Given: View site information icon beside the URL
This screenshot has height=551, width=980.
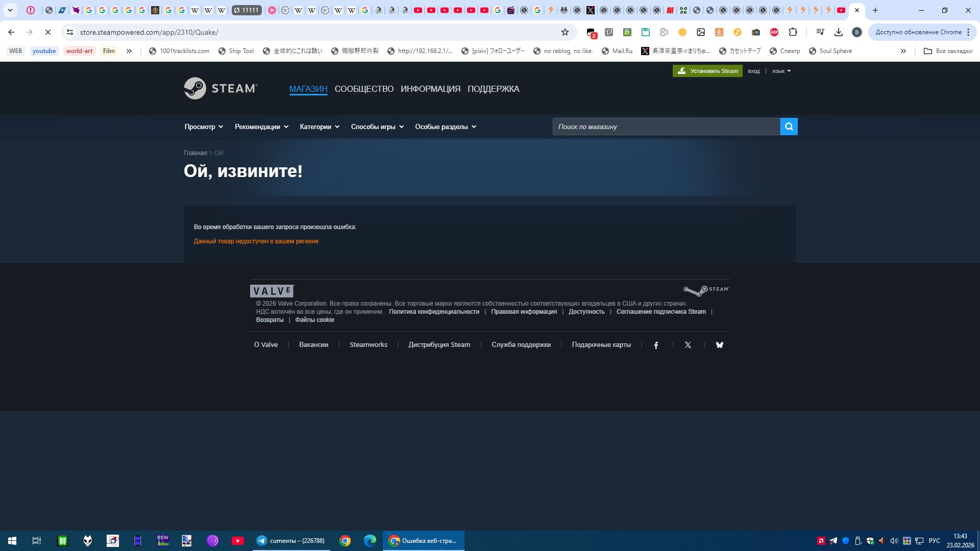Looking at the screenshot, I should coord(70,32).
